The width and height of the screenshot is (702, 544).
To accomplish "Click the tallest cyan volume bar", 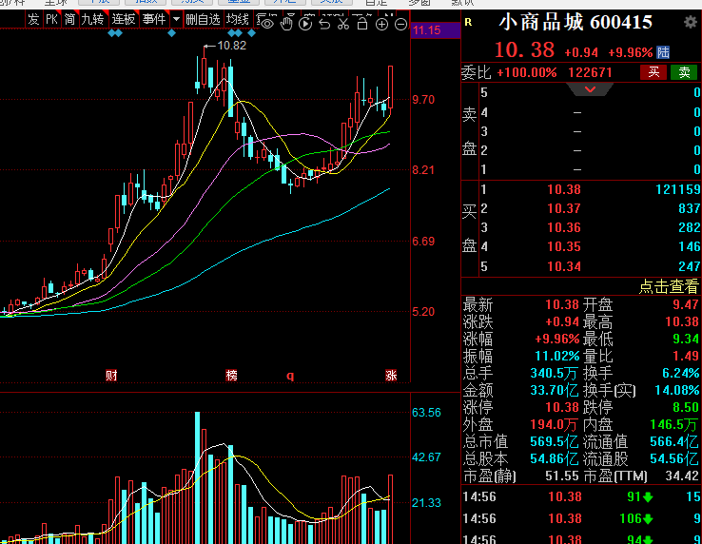I will (198, 477).
